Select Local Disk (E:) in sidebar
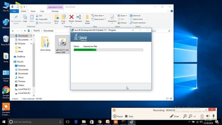Screen dimensions: 222x125 pyautogui.click(x=24, y=93)
